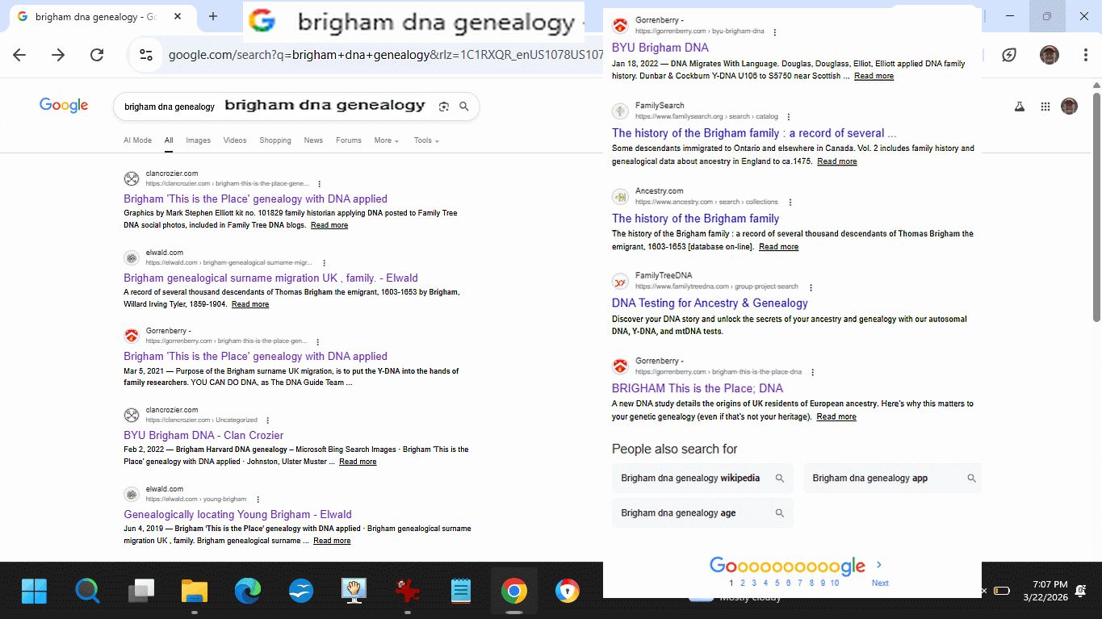Expand the More search filters dropdown

[386, 140]
